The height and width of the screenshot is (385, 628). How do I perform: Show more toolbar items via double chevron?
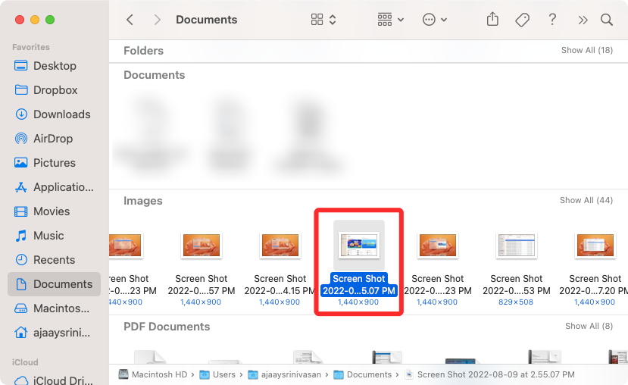coord(582,20)
